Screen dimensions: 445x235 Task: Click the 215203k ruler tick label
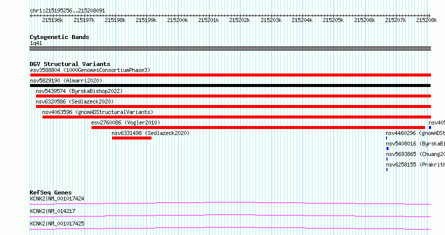click(271, 20)
